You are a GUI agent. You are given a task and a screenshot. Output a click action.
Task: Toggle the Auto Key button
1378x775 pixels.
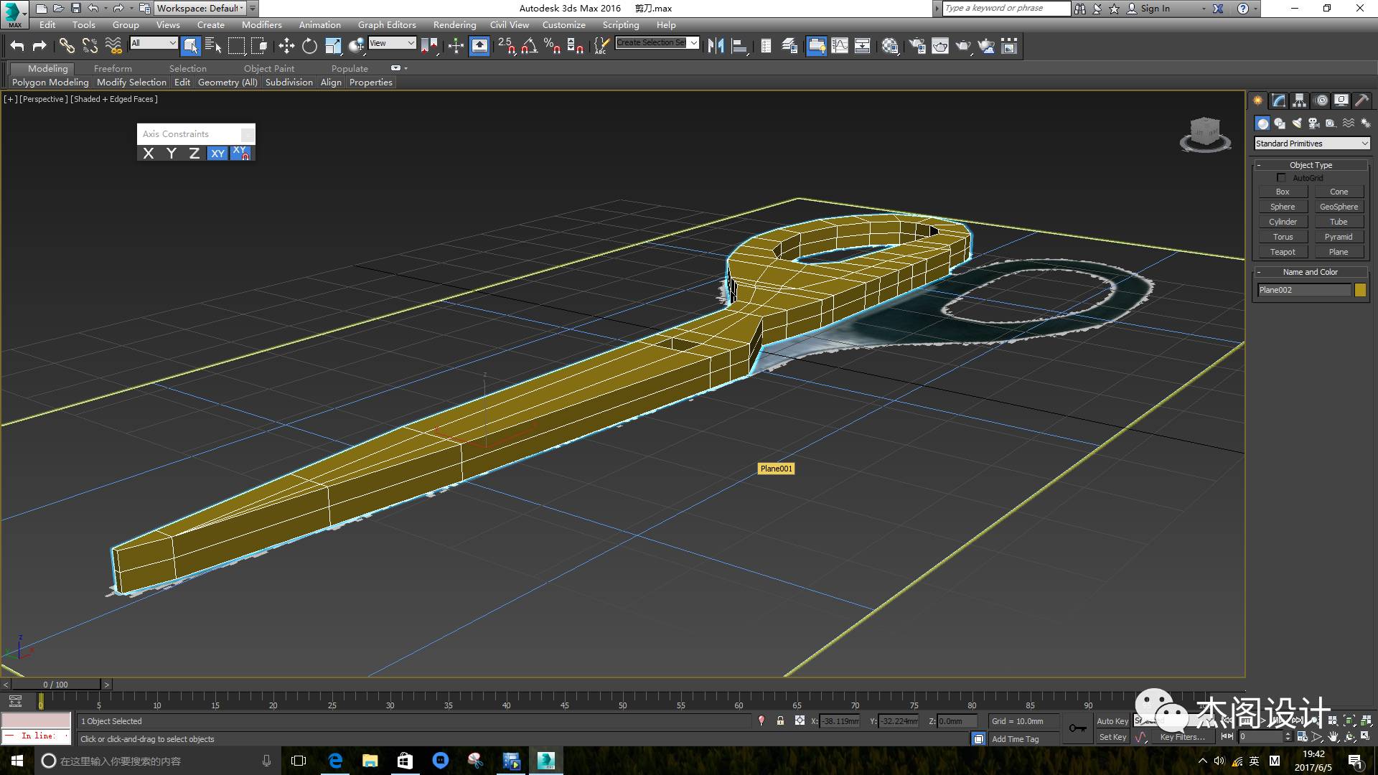1112,721
